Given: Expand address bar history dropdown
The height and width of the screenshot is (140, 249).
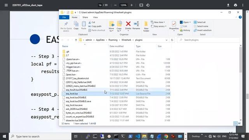Looking at the screenshot, I should (x=167, y=40).
